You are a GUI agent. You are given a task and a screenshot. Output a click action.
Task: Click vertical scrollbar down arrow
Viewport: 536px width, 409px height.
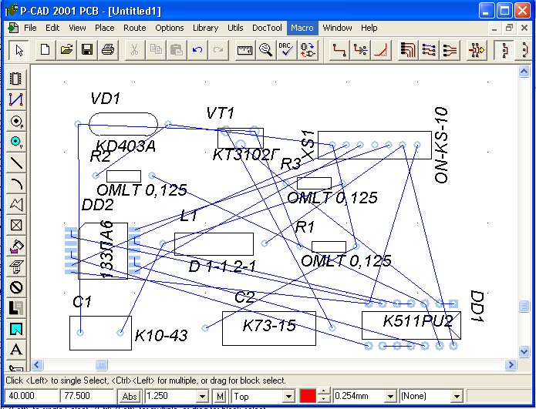point(524,351)
